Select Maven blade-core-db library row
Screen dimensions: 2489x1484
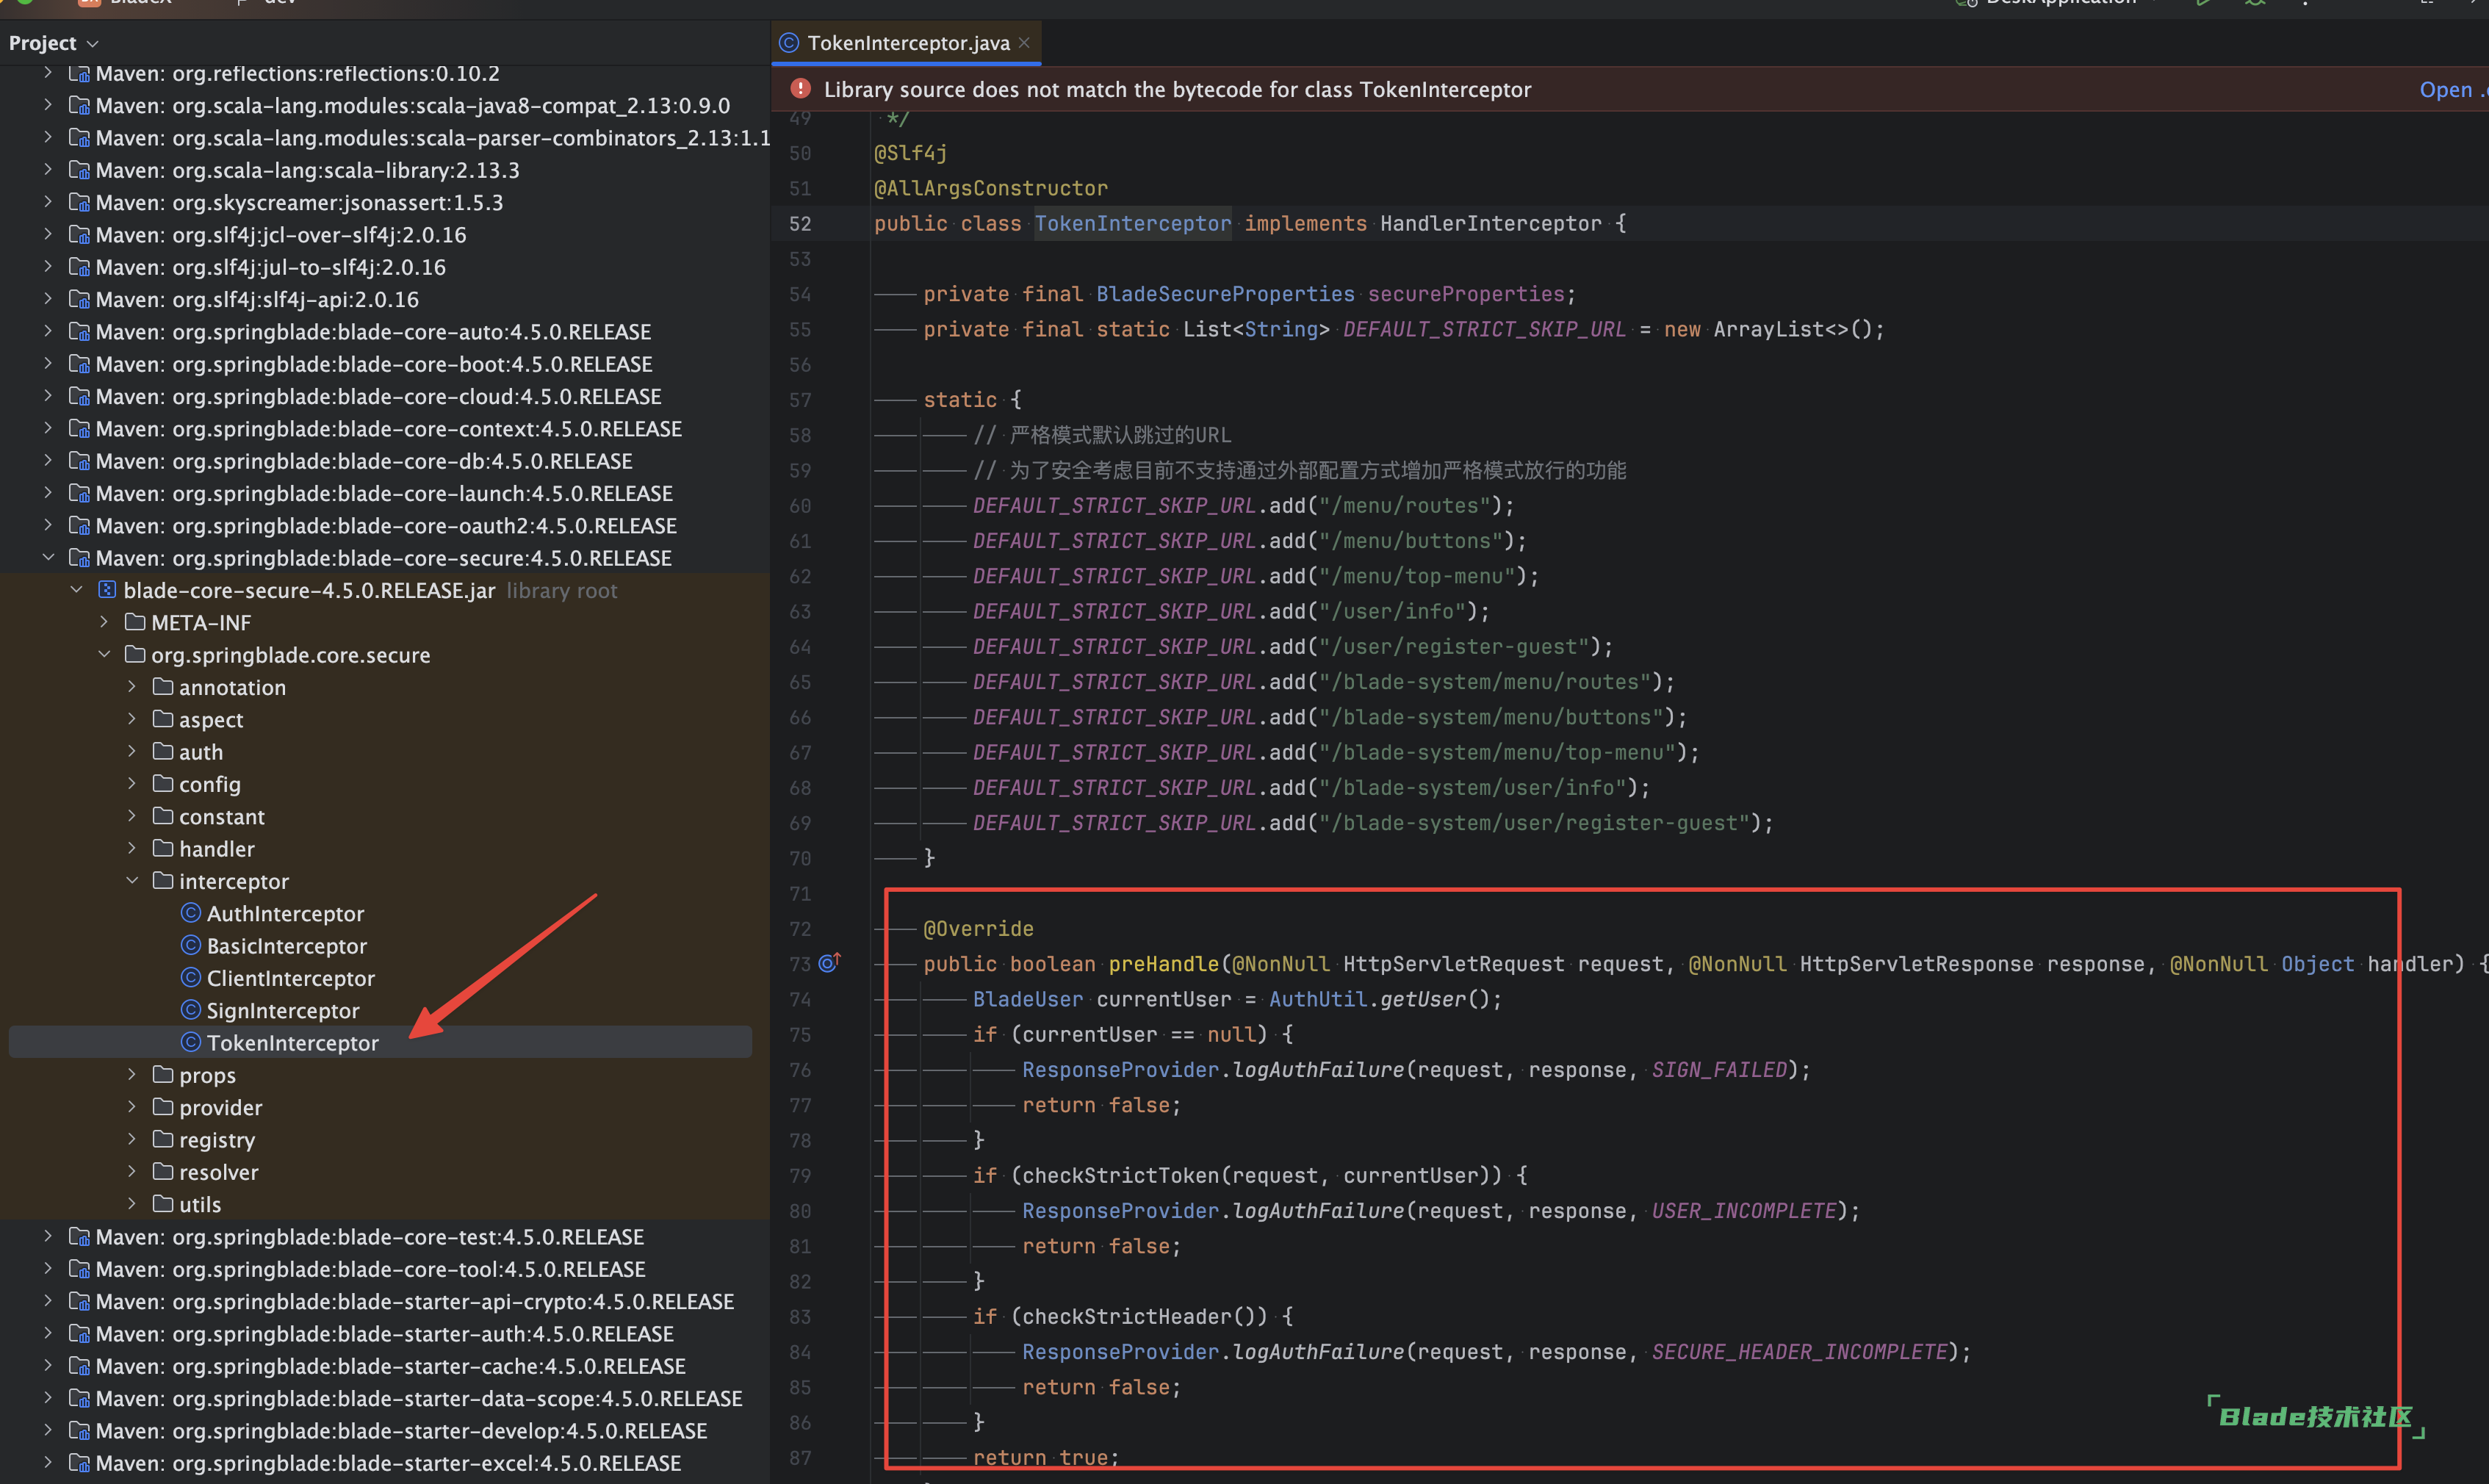point(385,461)
